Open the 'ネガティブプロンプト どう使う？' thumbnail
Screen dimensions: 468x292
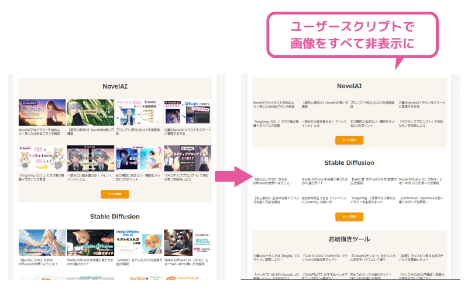point(188,158)
